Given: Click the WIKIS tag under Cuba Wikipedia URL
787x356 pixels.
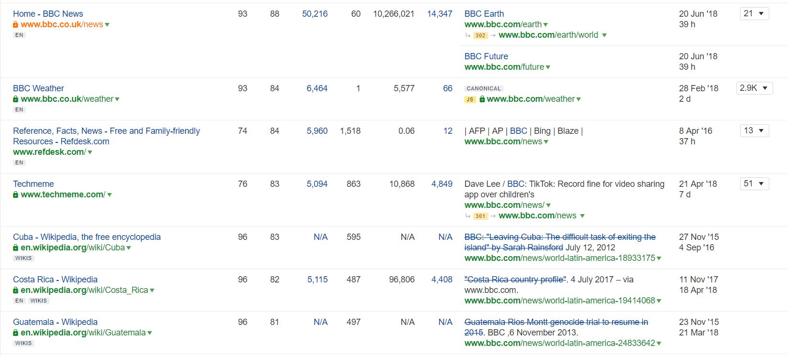Looking at the screenshot, I should [23, 258].
